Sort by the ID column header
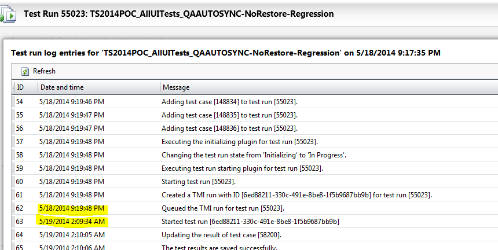Screen dimensions: 498x250 pyautogui.click(x=21, y=87)
